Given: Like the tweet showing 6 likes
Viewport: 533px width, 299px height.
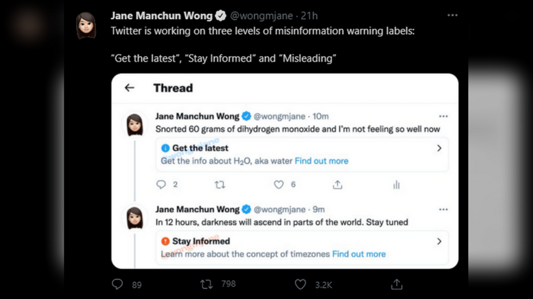Looking at the screenshot, I should tap(278, 185).
